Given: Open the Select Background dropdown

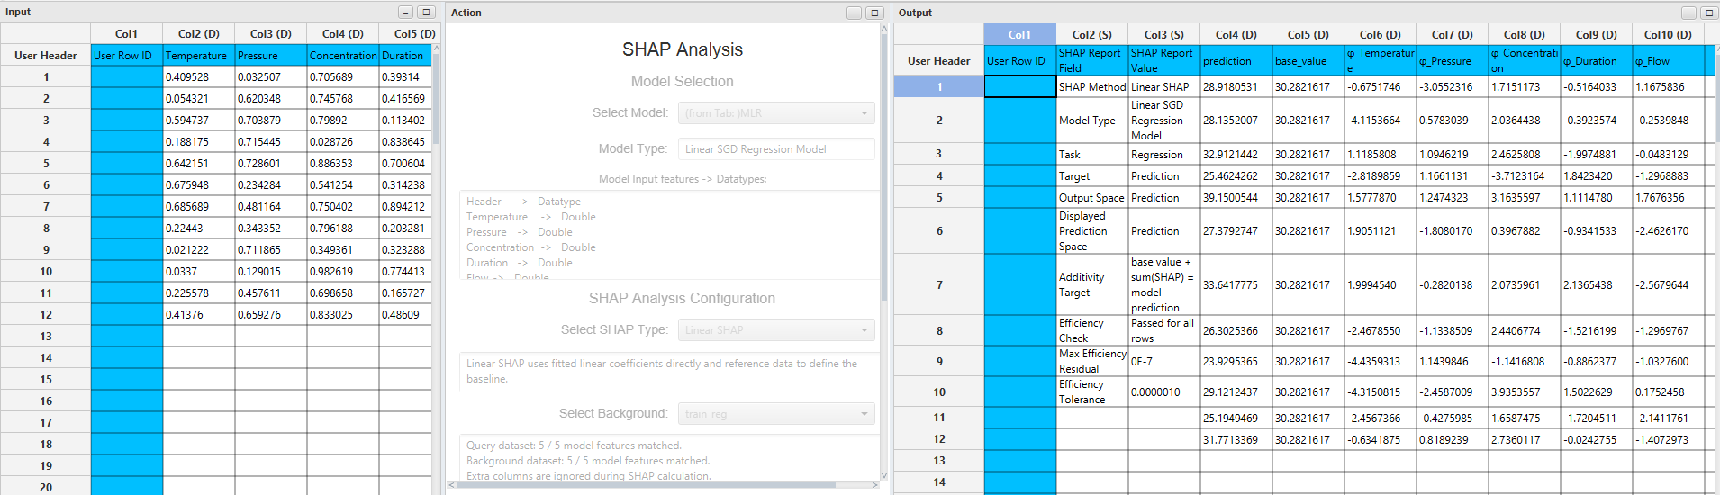Looking at the screenshot, I should click(x=776, y=414).
